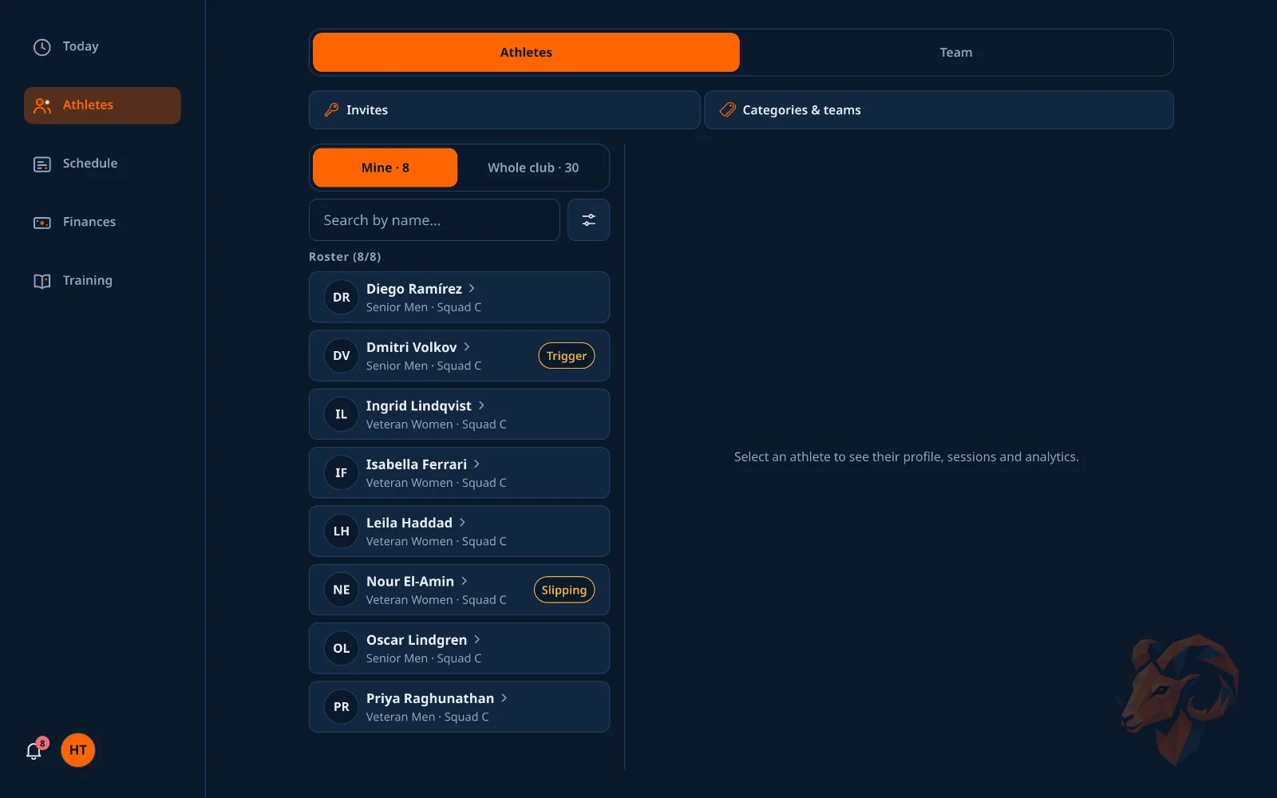Viewport: 1277px width, 798px height.
Task: Open the HT user profile avatar
Action: (x=78, y=750)
